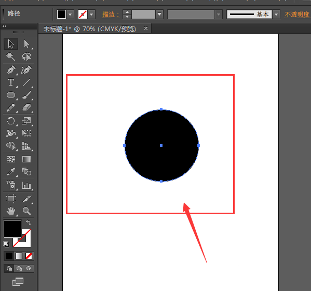
Task: Open the 描边 stroke panel link
Action: coord(111,15)
